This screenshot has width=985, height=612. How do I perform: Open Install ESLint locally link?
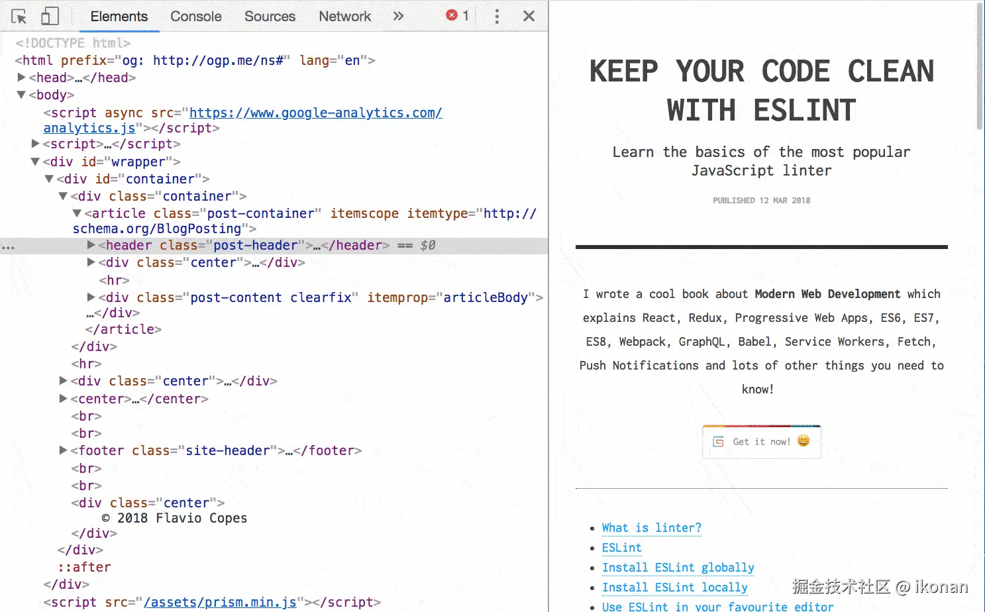(x=675, y=587)
